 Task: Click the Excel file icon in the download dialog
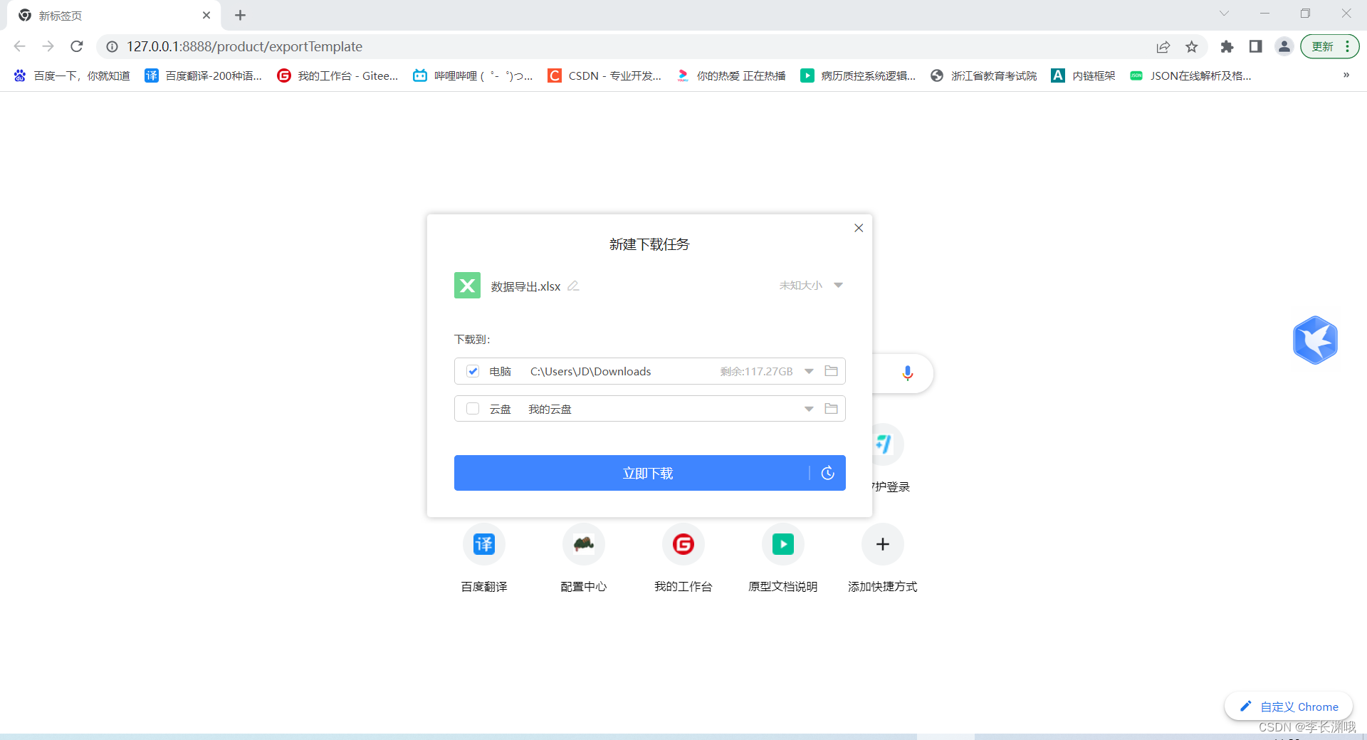(x=467, y=285)
